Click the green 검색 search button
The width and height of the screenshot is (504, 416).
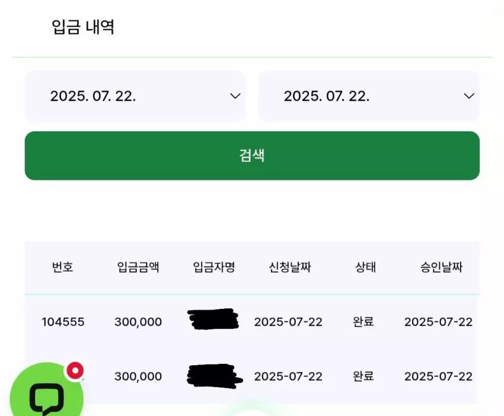[252, 156]
